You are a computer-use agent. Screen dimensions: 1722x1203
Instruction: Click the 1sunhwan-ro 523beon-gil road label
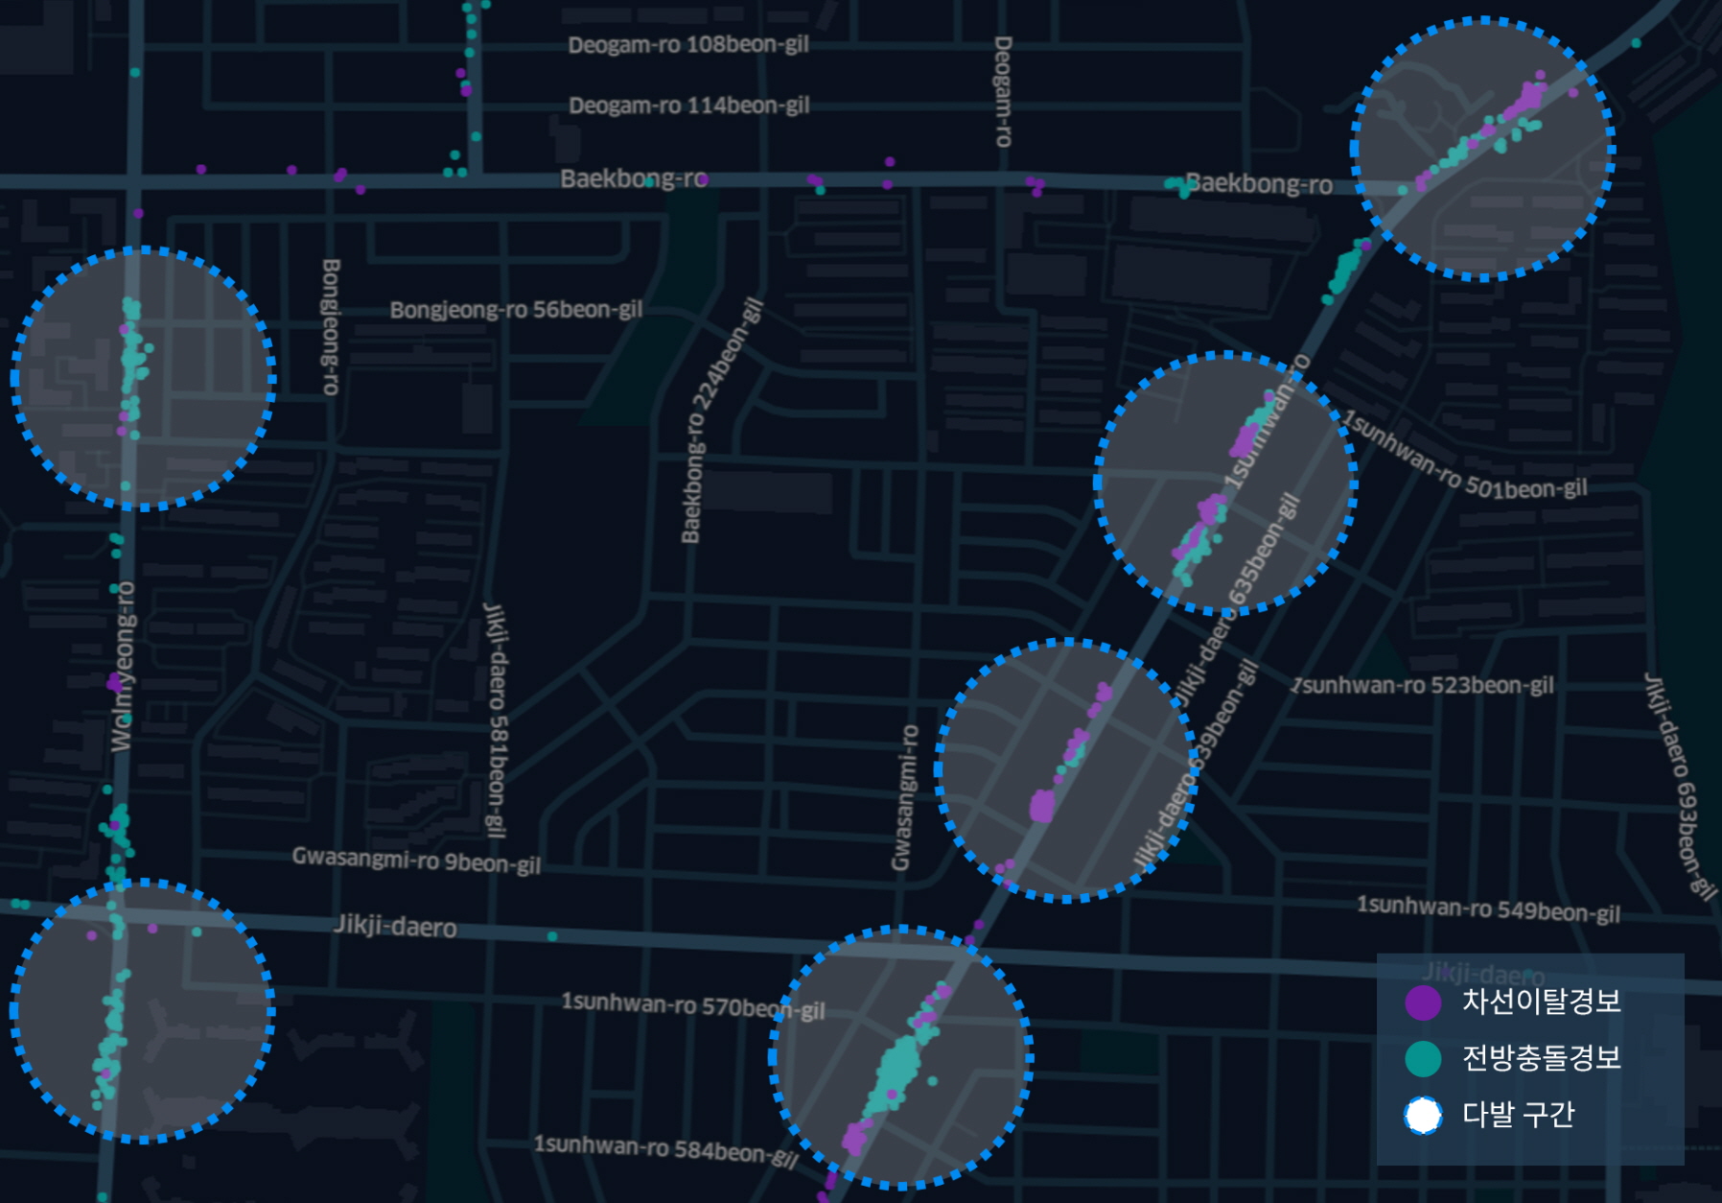[x=1423, y=685]
